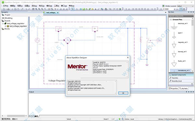Click the Find binoculars icon
This screenshot has height=121, width=195.
tap(22, 9)
